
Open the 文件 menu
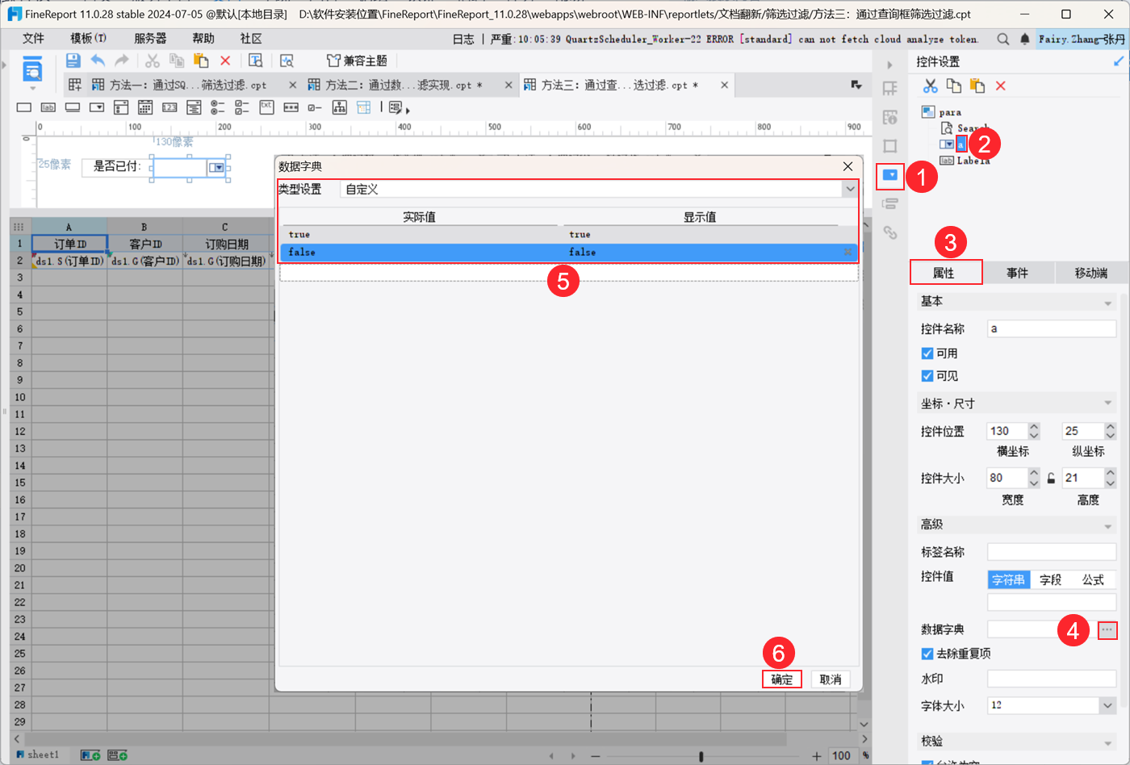point(33,39)
